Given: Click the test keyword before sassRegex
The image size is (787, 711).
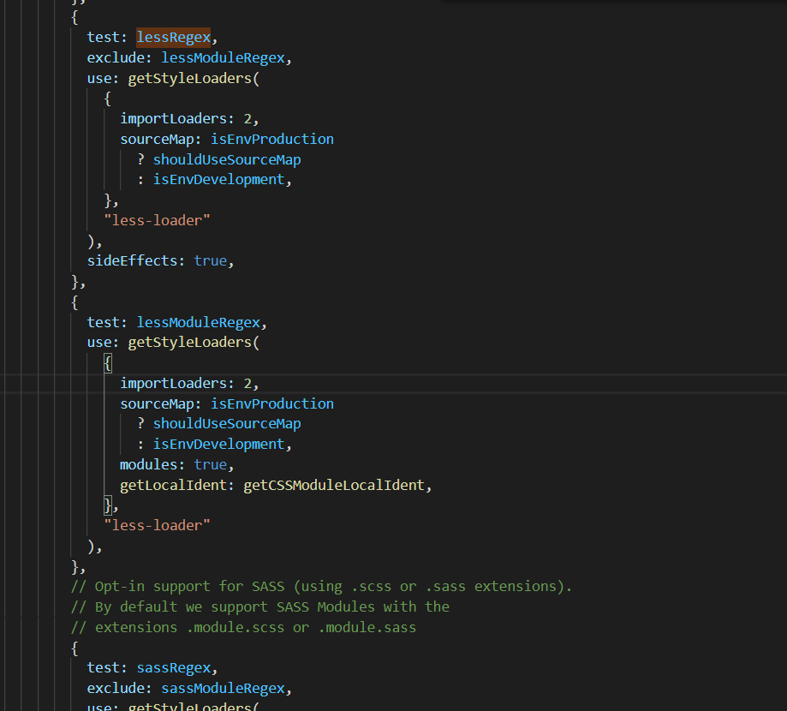Looking at the screenshot, I should click(x=104, y=668).
